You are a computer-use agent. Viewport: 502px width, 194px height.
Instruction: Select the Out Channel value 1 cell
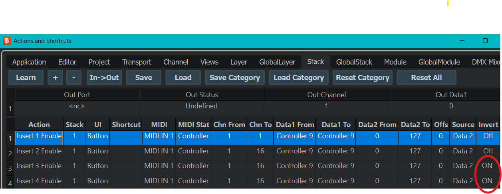326,106
